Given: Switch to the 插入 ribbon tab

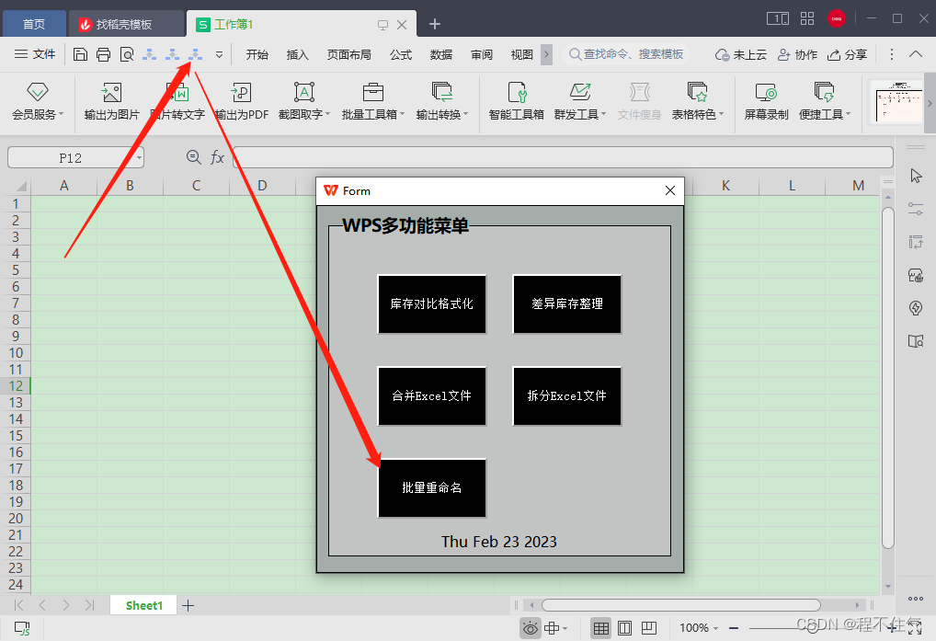Looking at the screenshot, I should (296, 54).
